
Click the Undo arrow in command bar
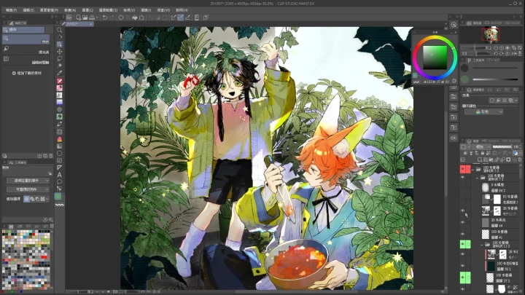[104, 17]
